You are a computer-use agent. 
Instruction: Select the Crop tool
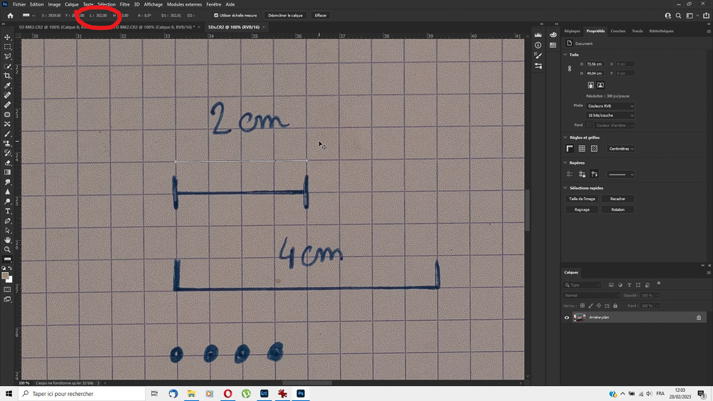point(7,75)
